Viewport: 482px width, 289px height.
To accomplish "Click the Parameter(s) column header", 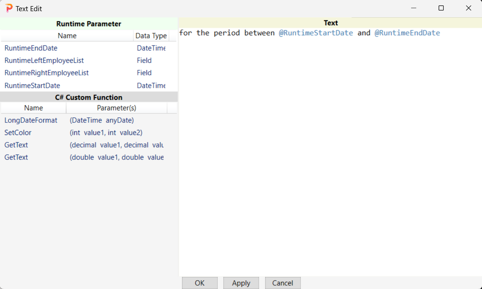I will (x=117, y=108).
